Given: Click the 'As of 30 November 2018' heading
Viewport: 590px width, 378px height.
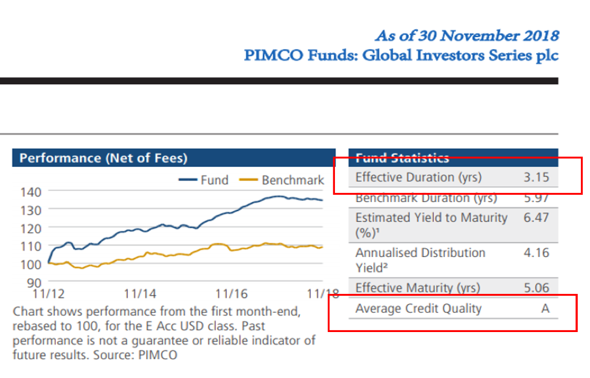Looking at the screenshot, I should [x=466, y=35].
